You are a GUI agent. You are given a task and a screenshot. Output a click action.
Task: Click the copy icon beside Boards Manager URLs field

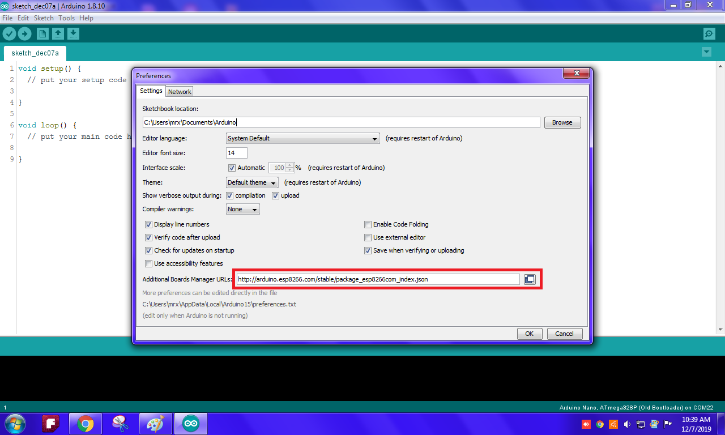pos(530,279)
